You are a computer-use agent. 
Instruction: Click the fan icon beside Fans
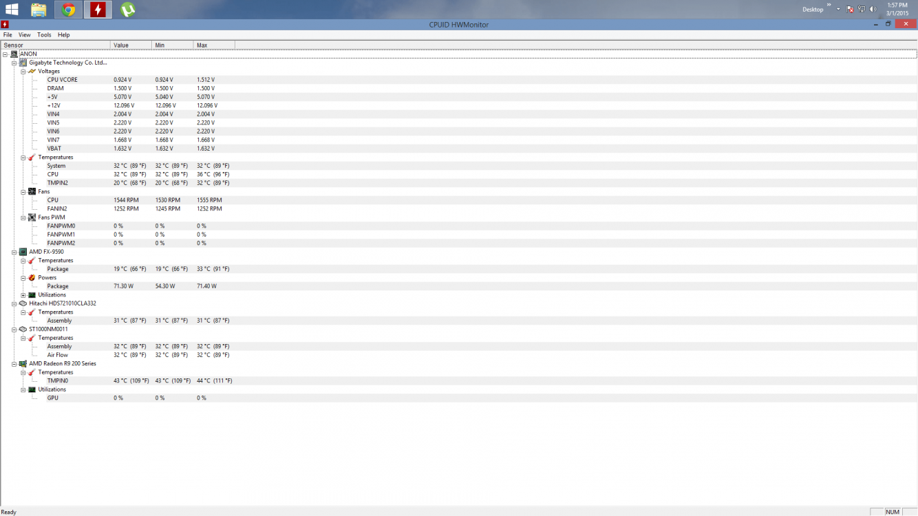pyautogui.click(x=32, y=191)
